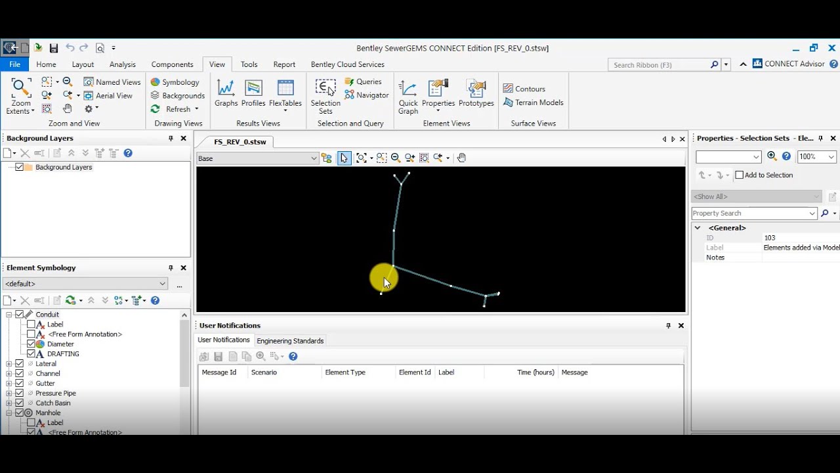Click the Property Search field

749,214
